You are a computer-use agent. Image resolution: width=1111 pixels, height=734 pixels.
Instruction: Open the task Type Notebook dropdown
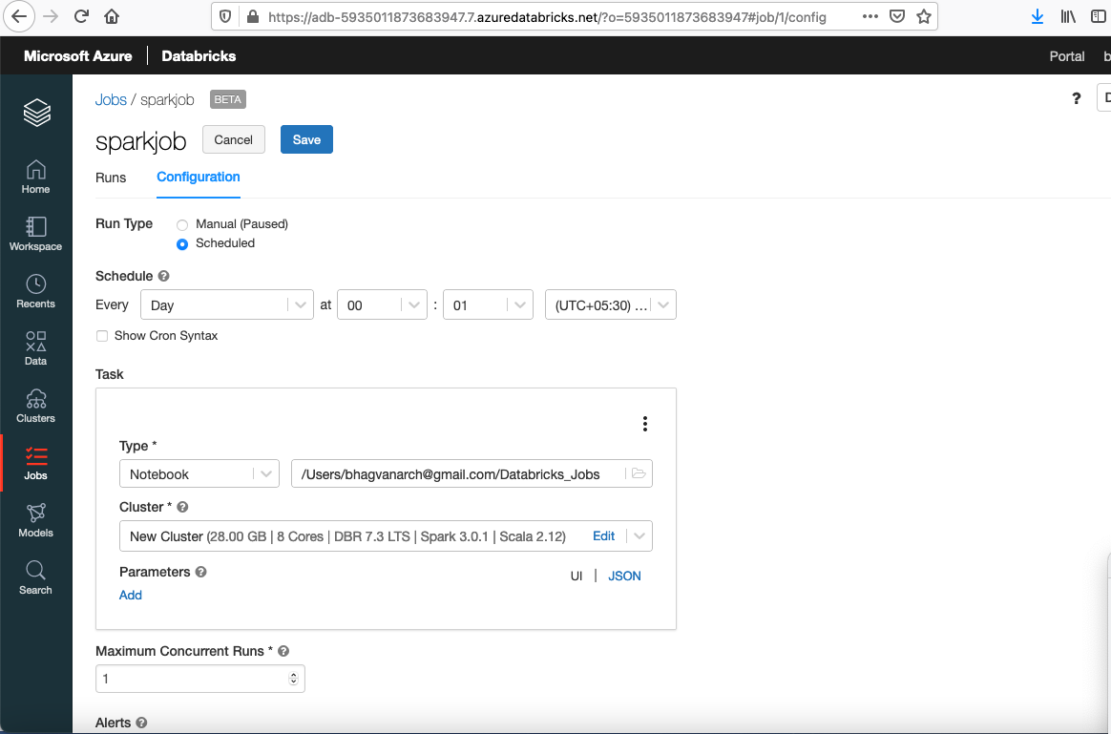tap(199, 474)
